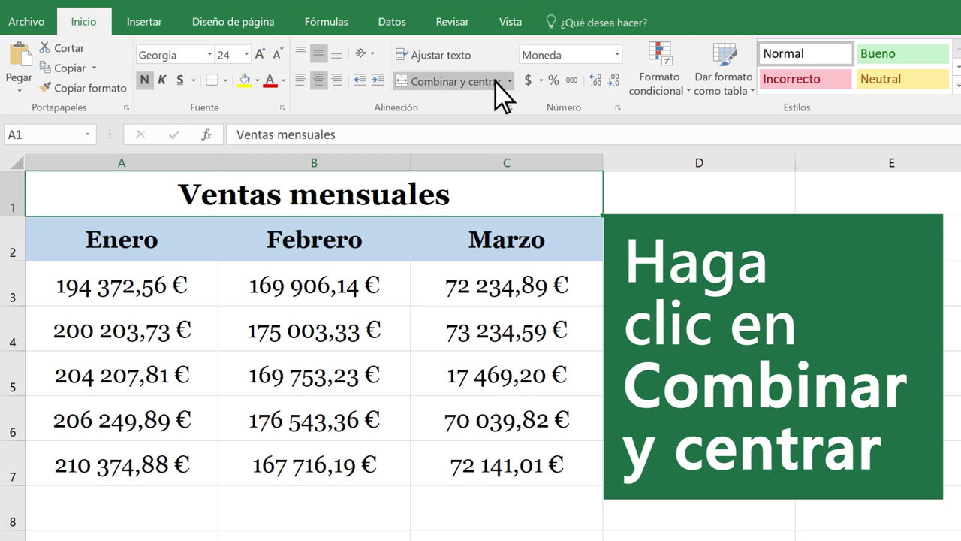Apply the Bueno green cell style
This screenshot has width=961, height=541.
tap(902, 54)
